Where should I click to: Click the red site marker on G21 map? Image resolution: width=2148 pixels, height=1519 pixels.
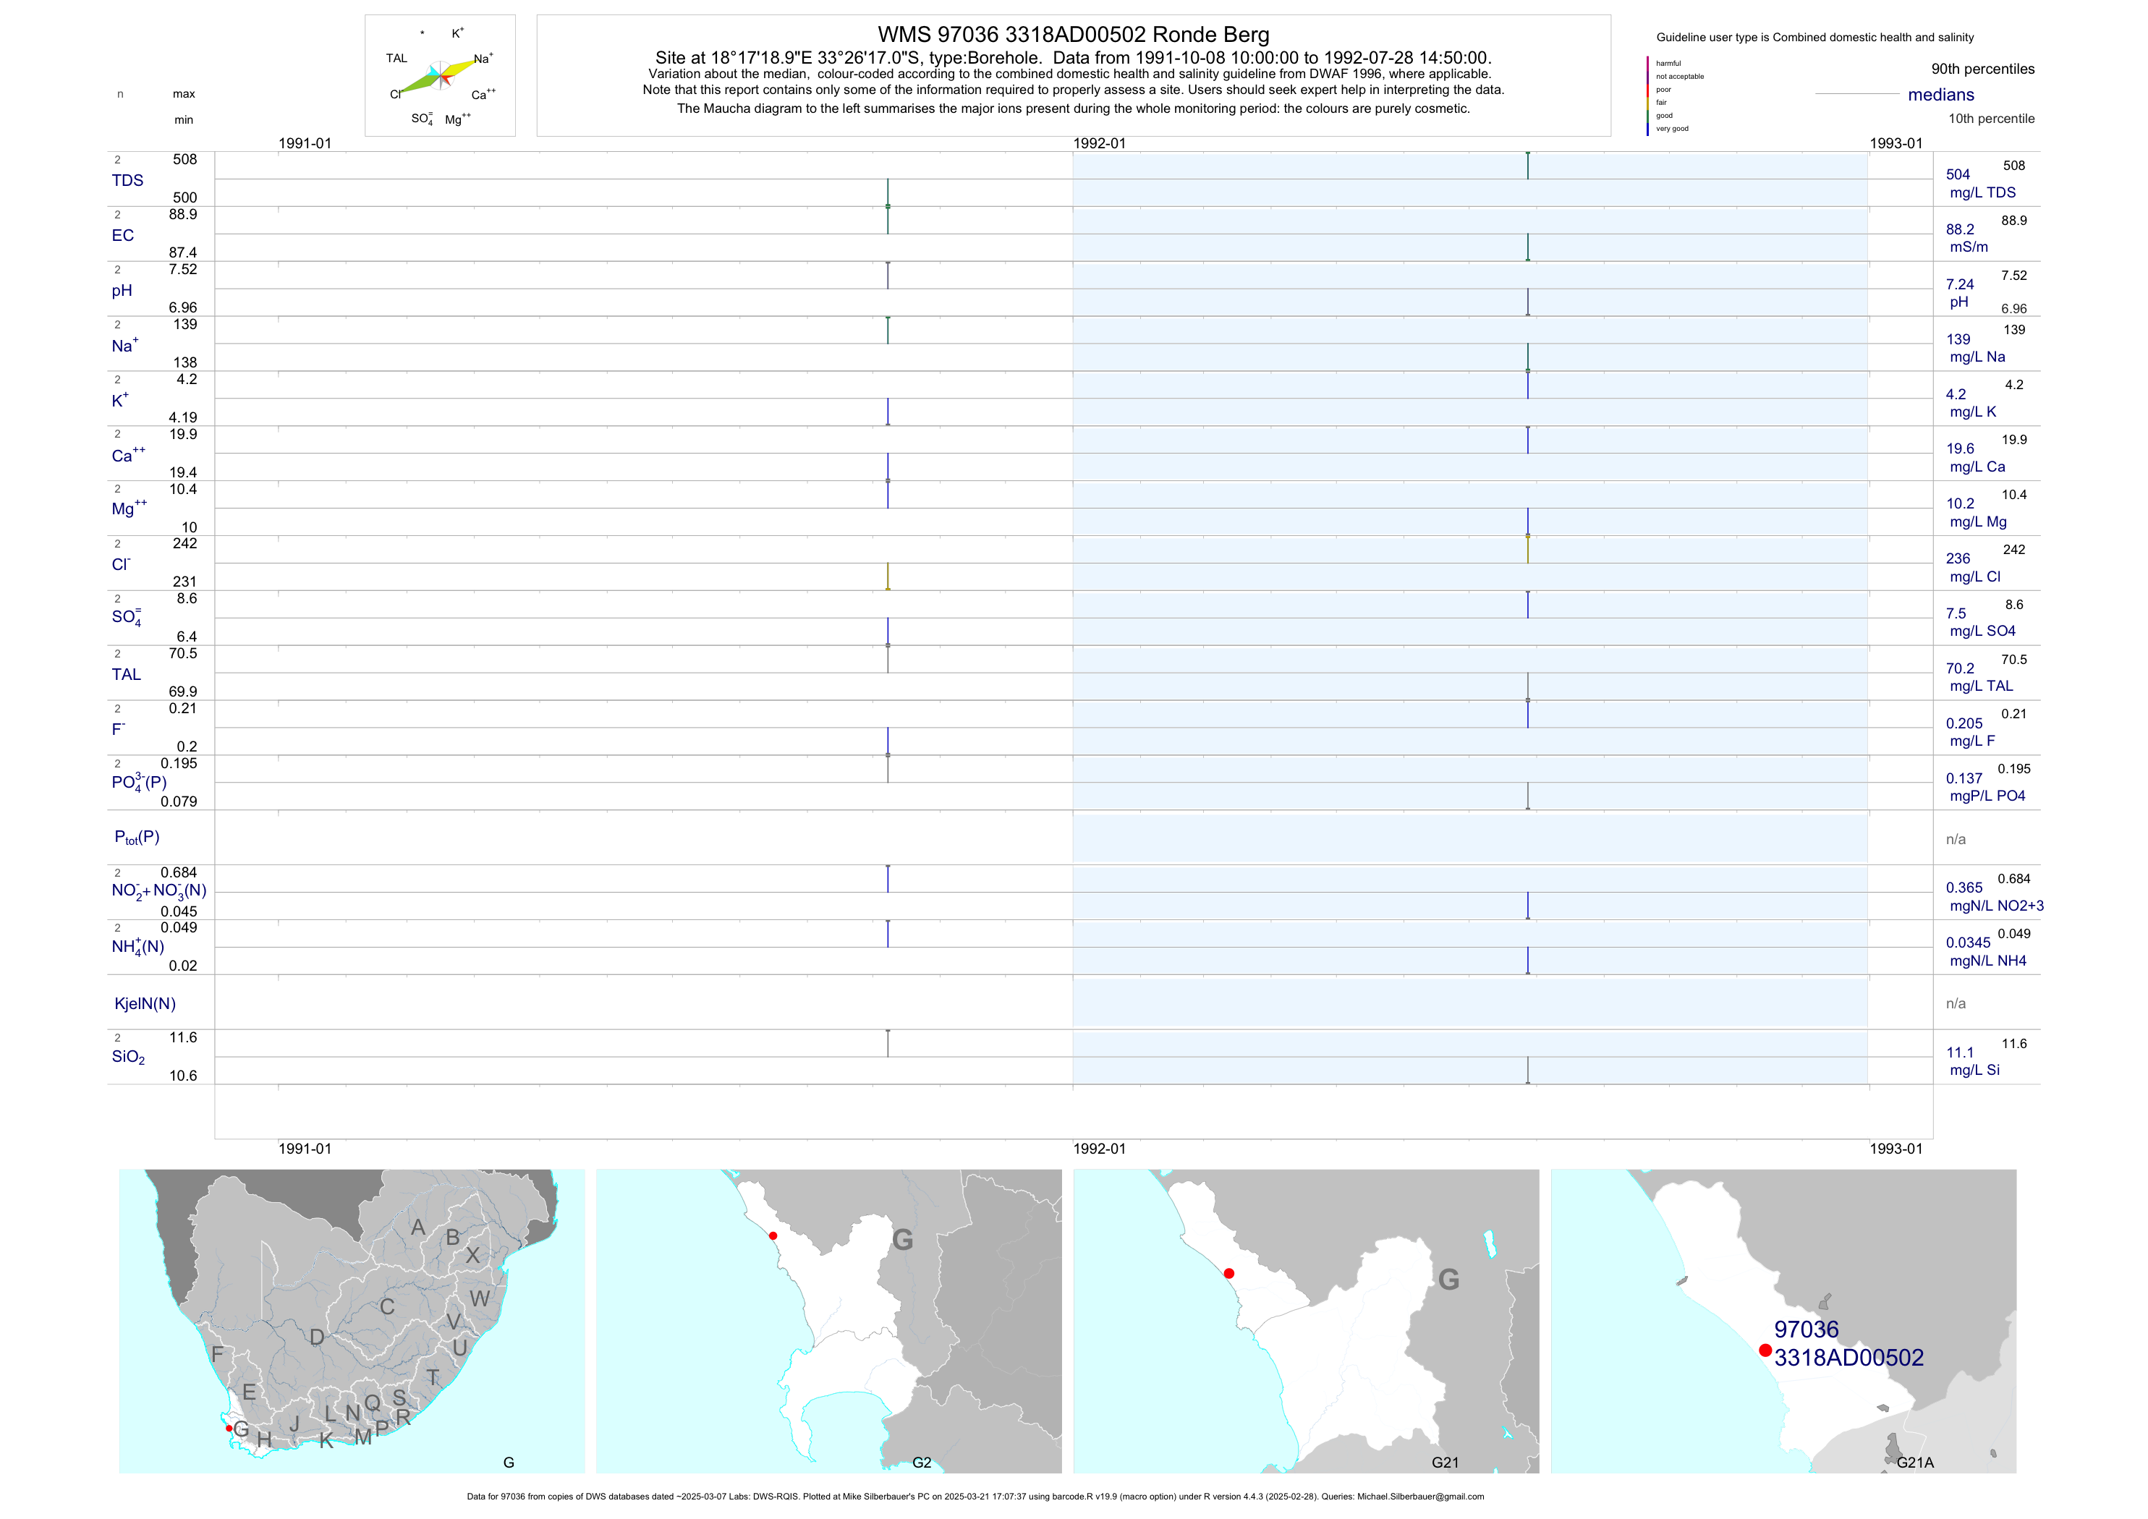point(1228,1273)
